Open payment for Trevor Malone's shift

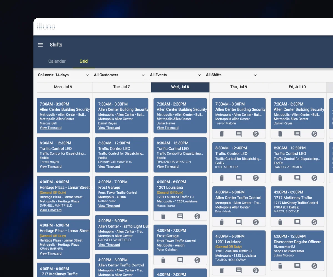point(256,134)
